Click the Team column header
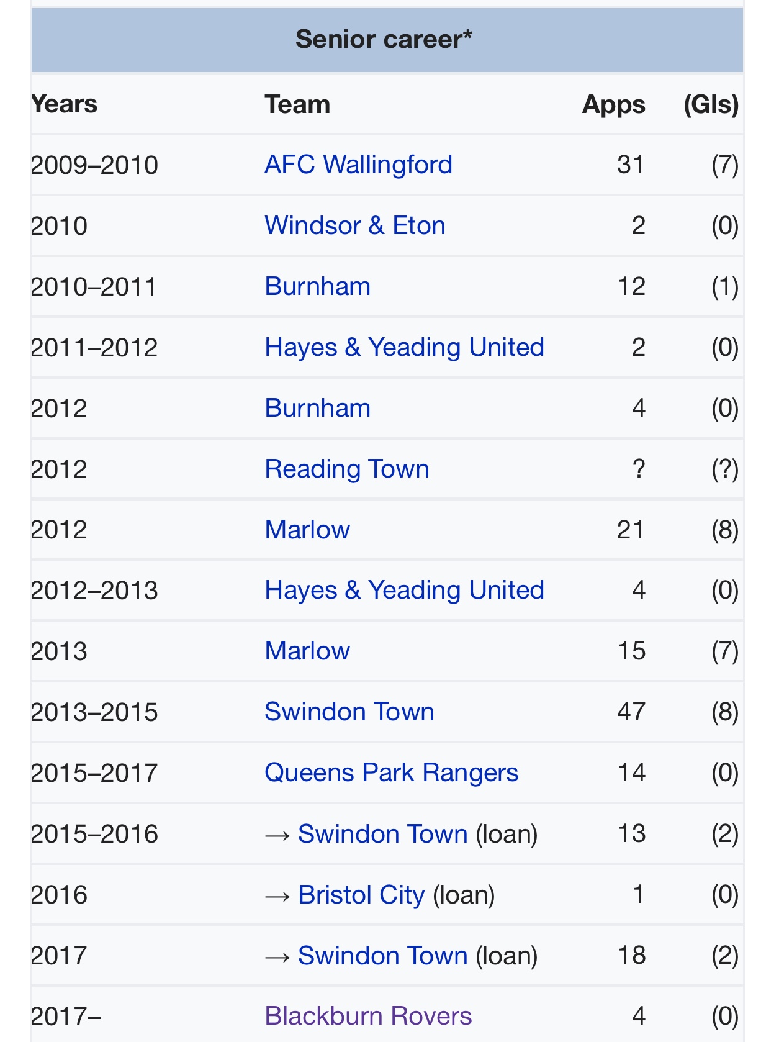Screen dimensions: 761x1042 [x=297, y=104]
